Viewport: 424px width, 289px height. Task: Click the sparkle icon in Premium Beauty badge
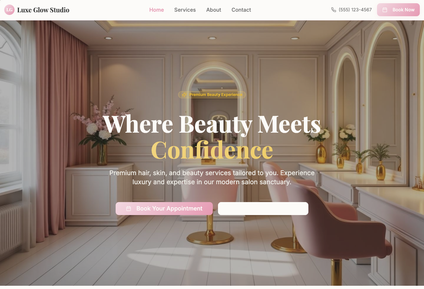[x=184, y=95]
